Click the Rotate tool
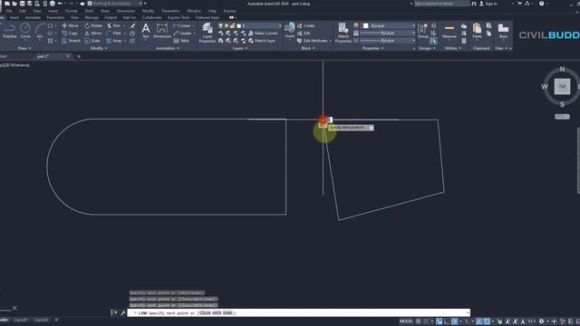The width and height of the screenshot is (580, 326). 93,25
